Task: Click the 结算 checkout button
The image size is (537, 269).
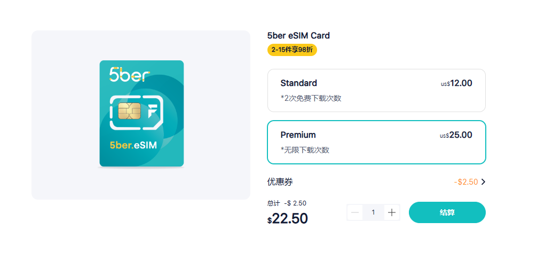Action: tap(447, 212)
